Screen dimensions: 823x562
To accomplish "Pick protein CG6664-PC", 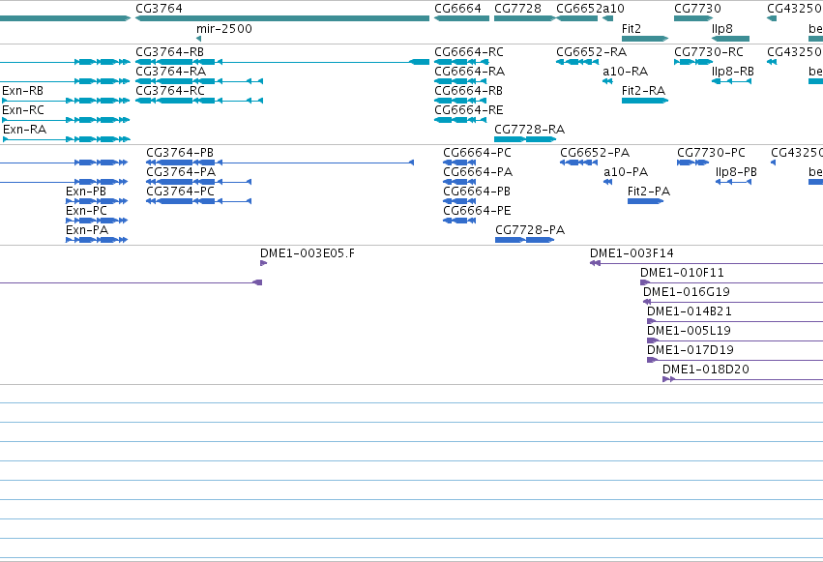I will [x=477, y=153].
